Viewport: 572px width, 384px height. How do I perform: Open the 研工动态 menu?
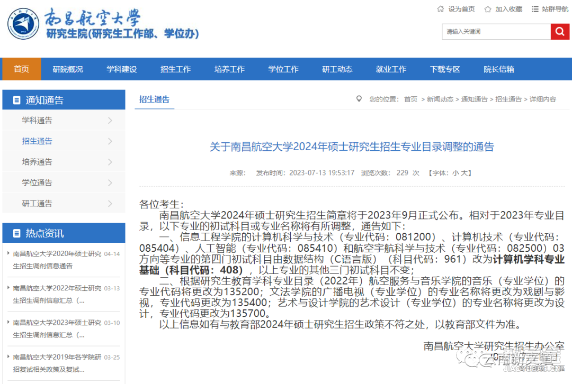click(x=337, y=69)
